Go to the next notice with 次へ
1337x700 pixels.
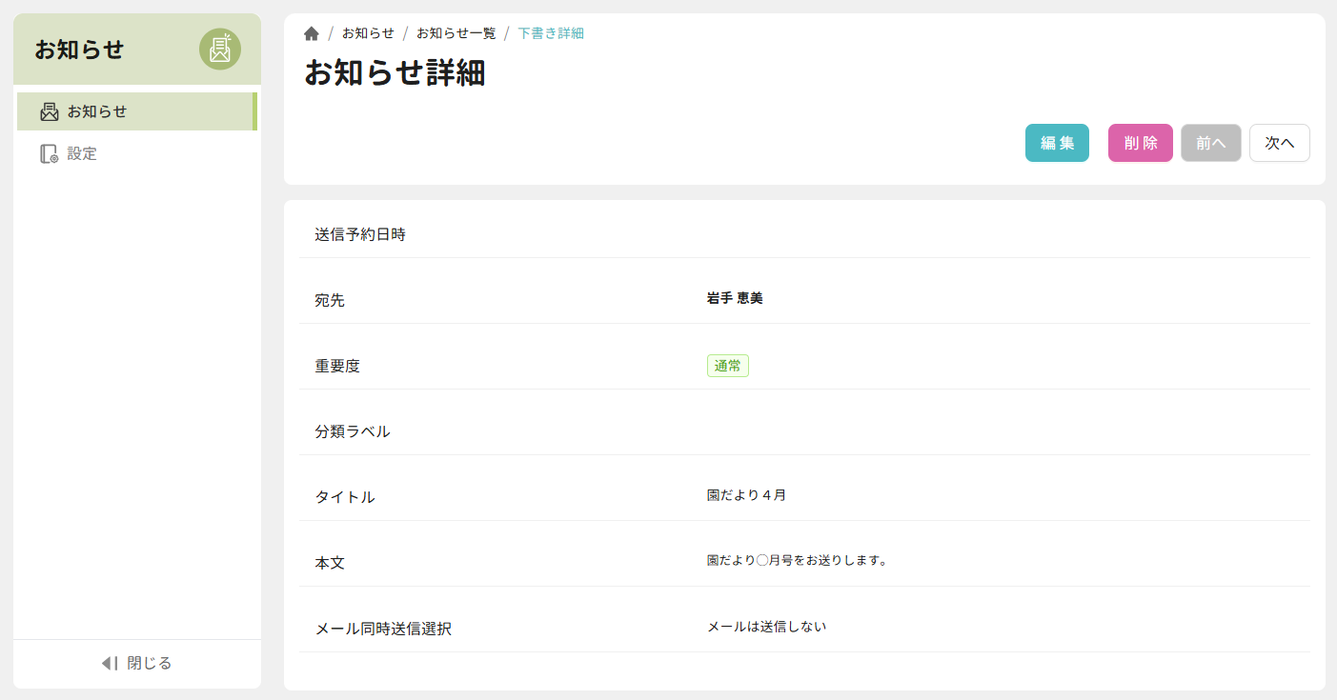[x=1279, y=143]
